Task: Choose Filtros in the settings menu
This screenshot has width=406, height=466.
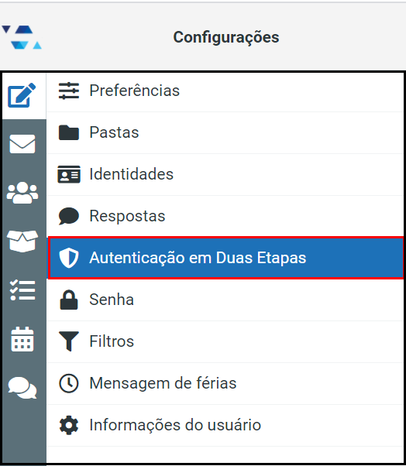Action: click(225, 342)
